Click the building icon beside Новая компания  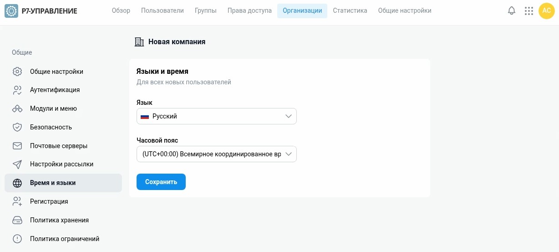tap(139, 42)
